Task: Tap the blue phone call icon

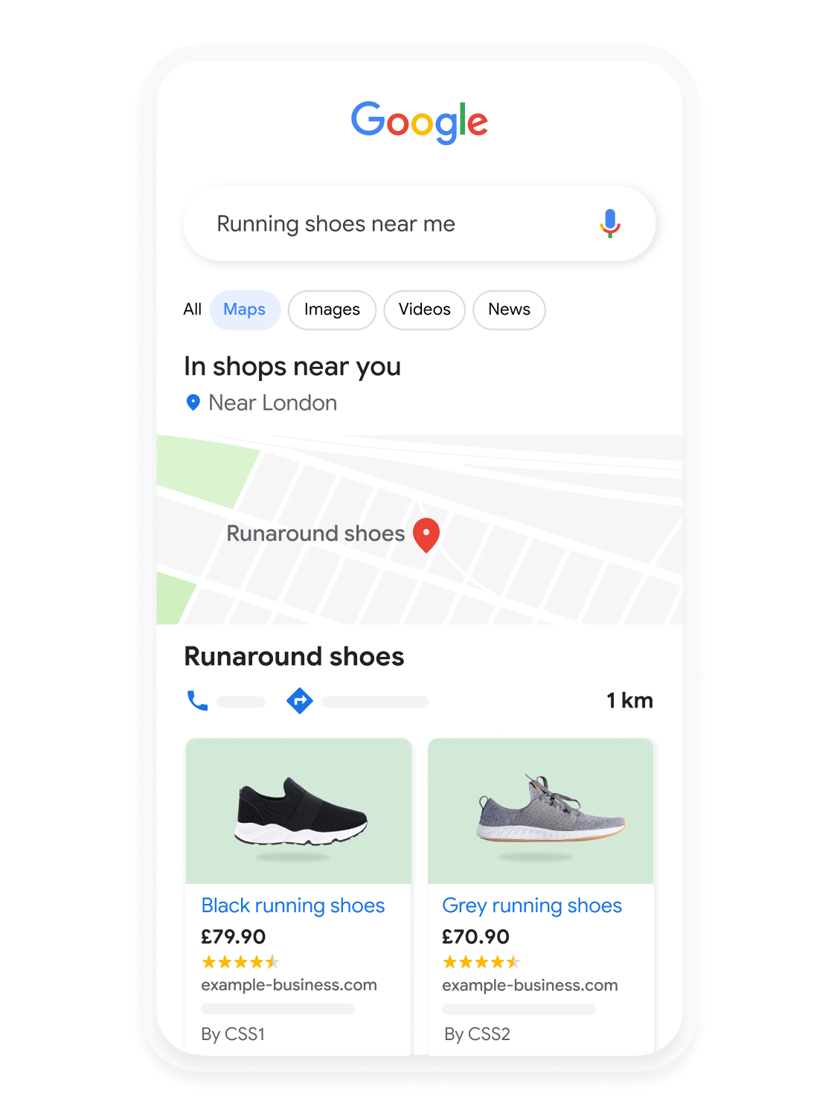Action: [x=197, y=701]
